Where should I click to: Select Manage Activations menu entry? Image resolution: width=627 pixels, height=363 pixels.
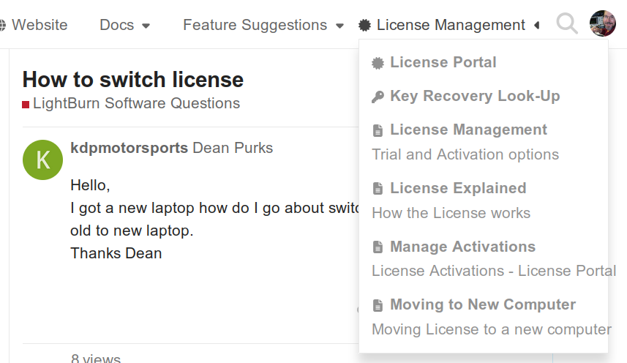[x=462, y=247]
